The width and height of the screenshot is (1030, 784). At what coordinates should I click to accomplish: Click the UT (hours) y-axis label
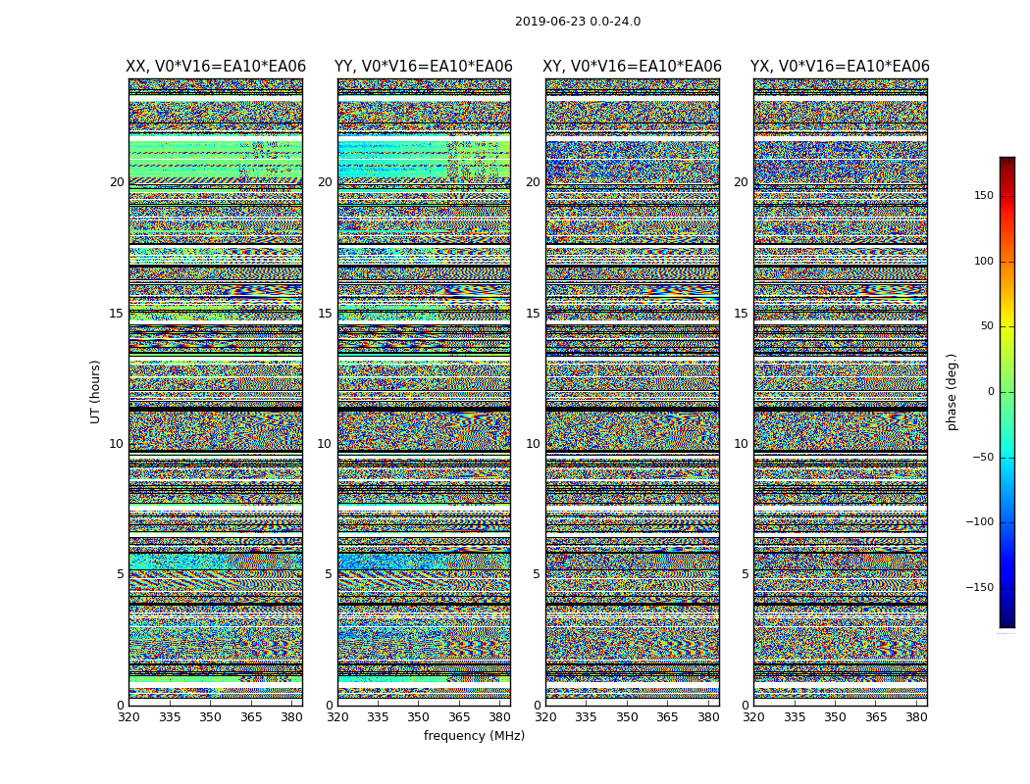click(96, 391)
